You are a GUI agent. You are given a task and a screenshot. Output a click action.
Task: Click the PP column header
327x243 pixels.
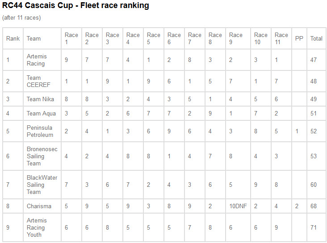coord(299,38)
